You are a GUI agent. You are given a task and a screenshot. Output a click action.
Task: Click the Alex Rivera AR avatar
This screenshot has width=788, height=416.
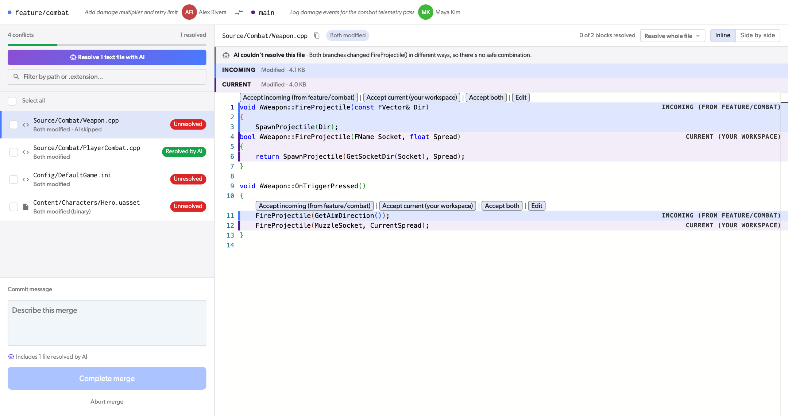[x=189, y=12]
